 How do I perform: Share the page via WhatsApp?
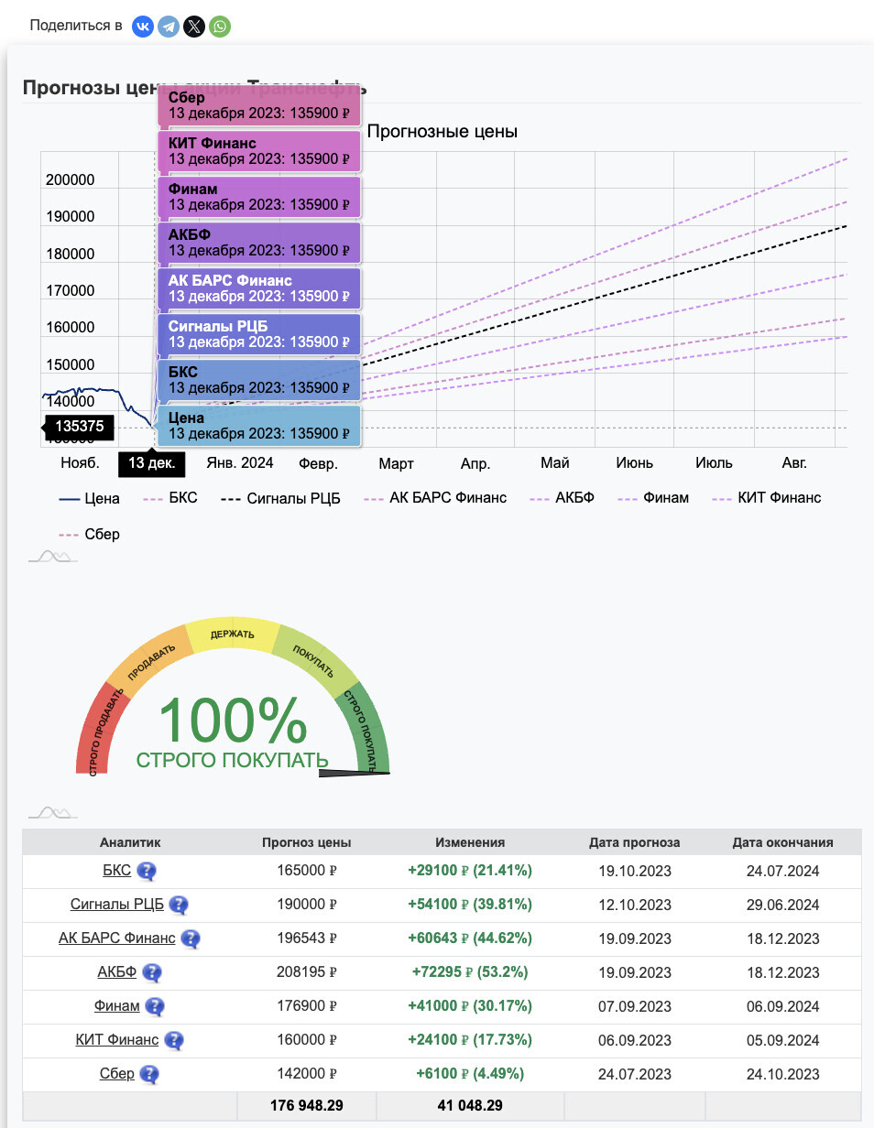coord(220,26)
